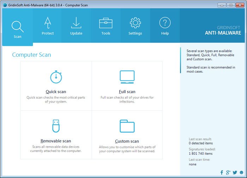
Task: Click 'Standard scan is recommended' info text
Action: [x=211, y=69]
